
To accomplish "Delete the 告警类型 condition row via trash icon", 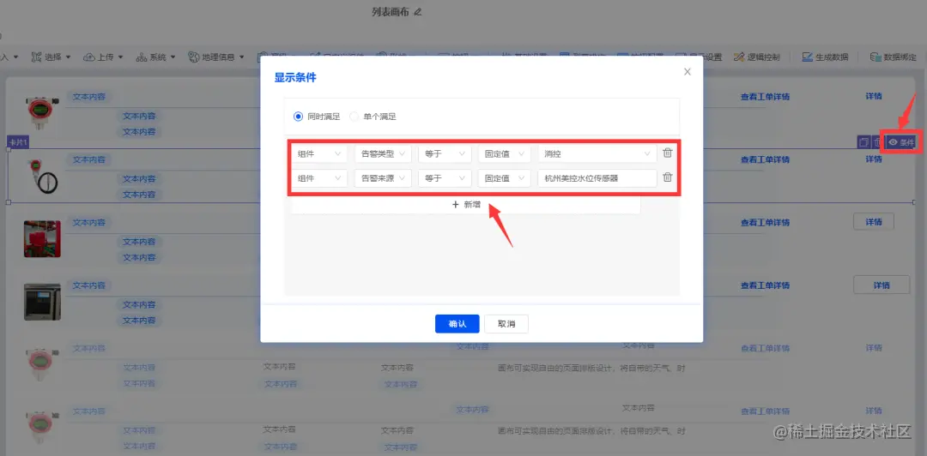I will [x=668, y=153].
